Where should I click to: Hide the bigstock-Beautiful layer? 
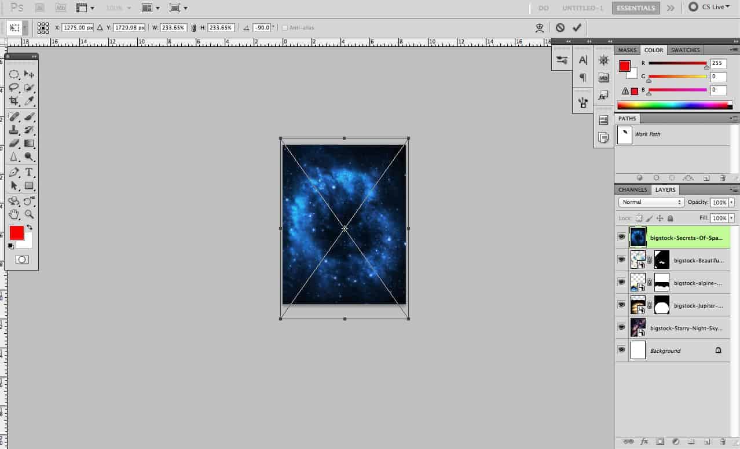point(621,260)
